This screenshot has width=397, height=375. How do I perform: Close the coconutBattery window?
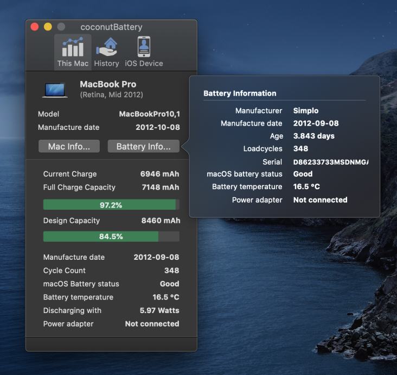35,27
